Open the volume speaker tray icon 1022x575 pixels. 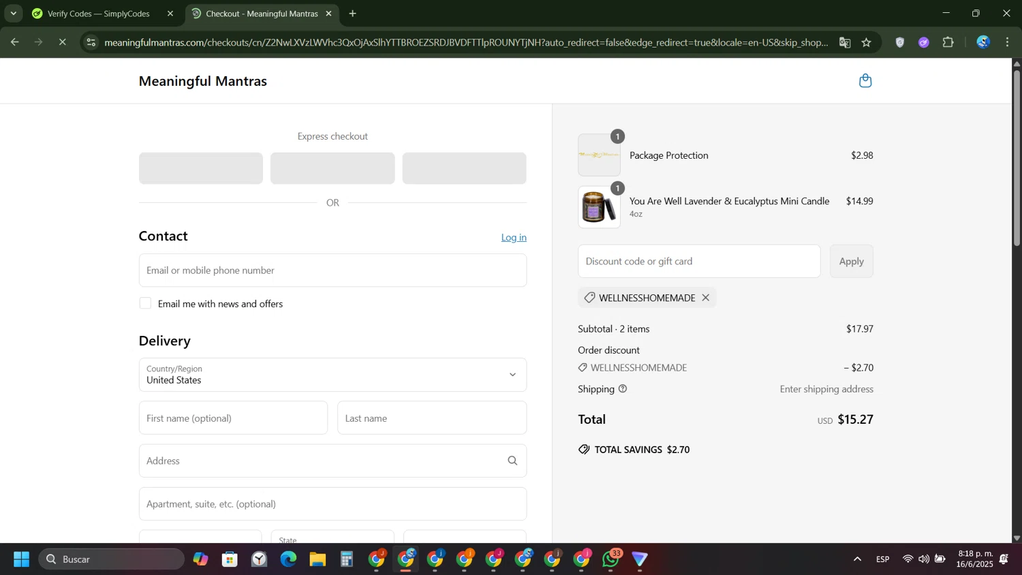[924, 559]
